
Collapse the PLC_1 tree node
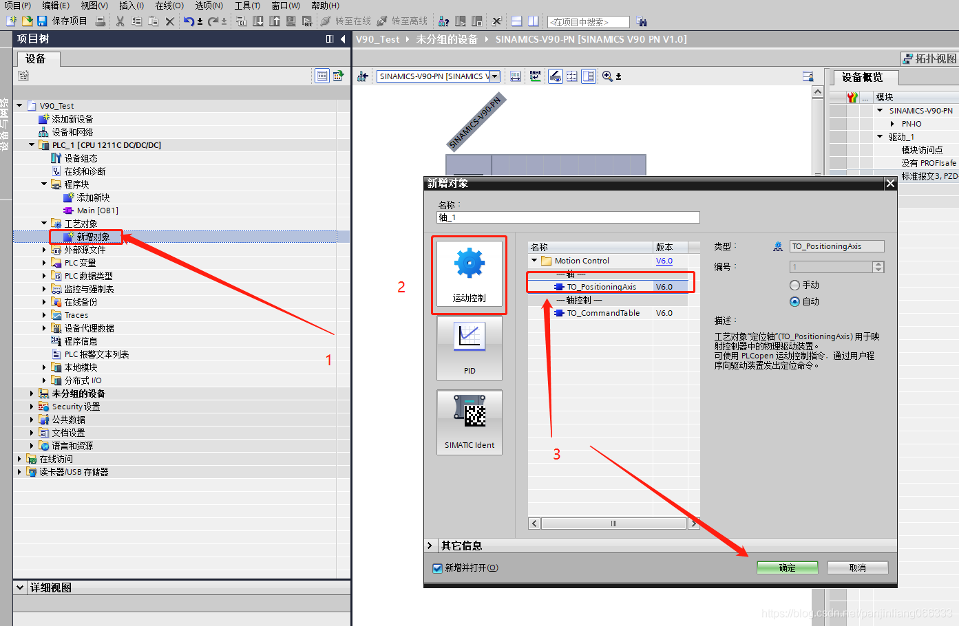32,145
